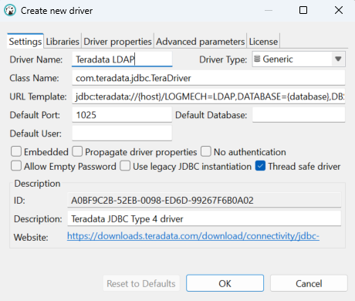Viewport: 355px width, 301px height.
Task: Select the Advanced parameters tab
Action: coord(200,42)
